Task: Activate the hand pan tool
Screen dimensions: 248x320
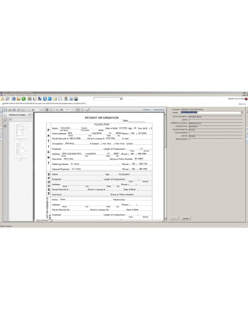Action: tap(51, 110)
